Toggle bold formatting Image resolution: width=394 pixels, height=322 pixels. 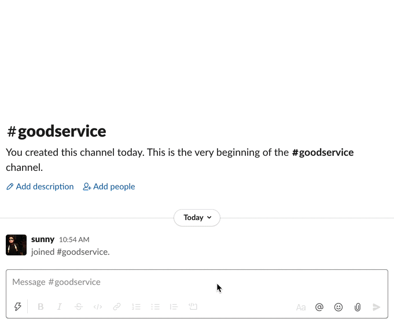[40, 307]
